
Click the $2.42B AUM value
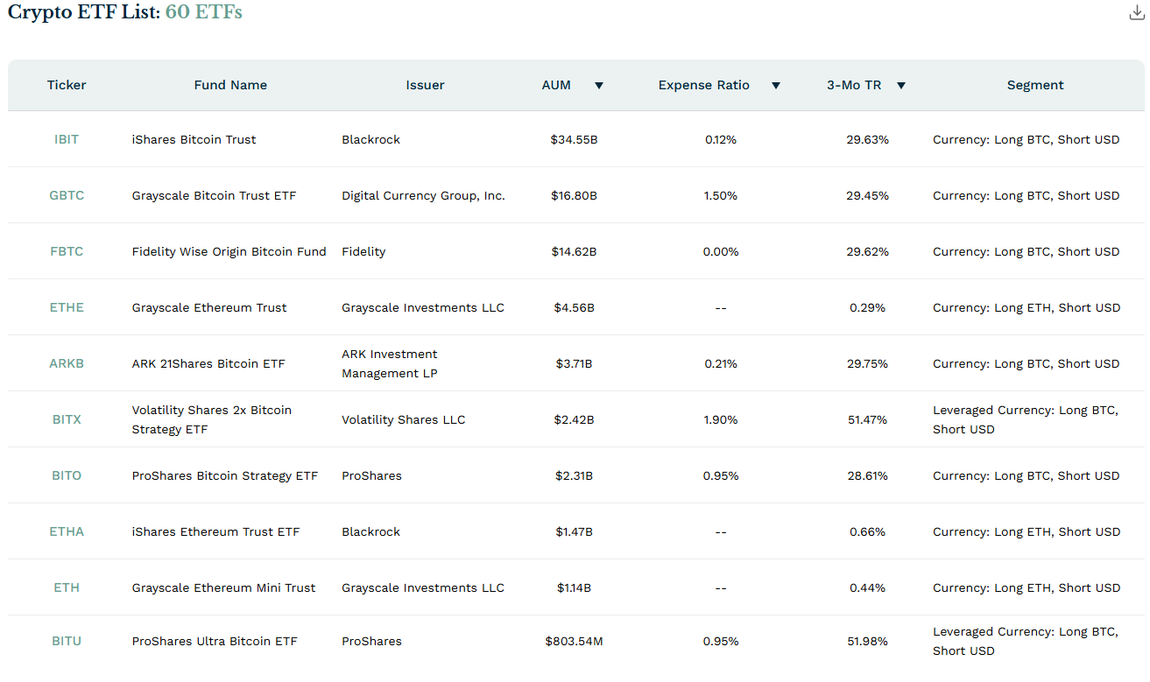[x=574, y=419]
